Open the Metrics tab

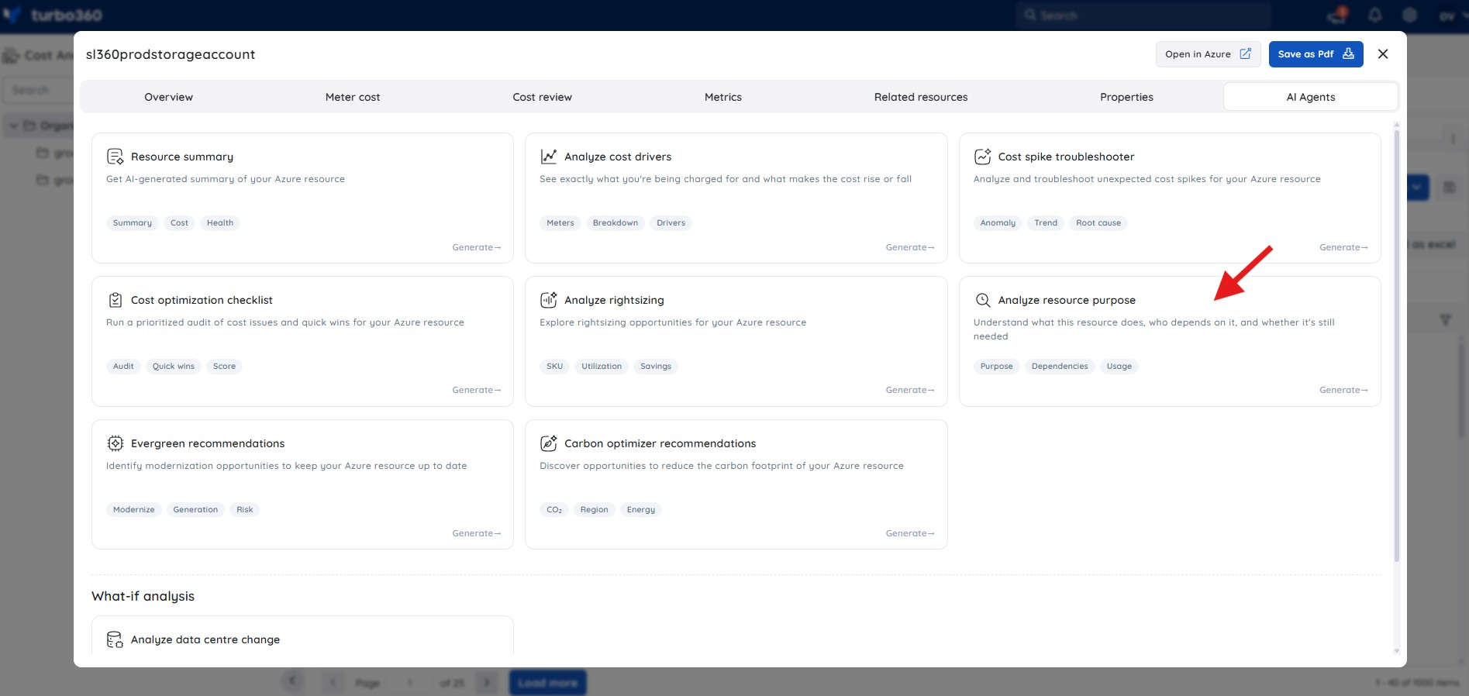(722, 97)
